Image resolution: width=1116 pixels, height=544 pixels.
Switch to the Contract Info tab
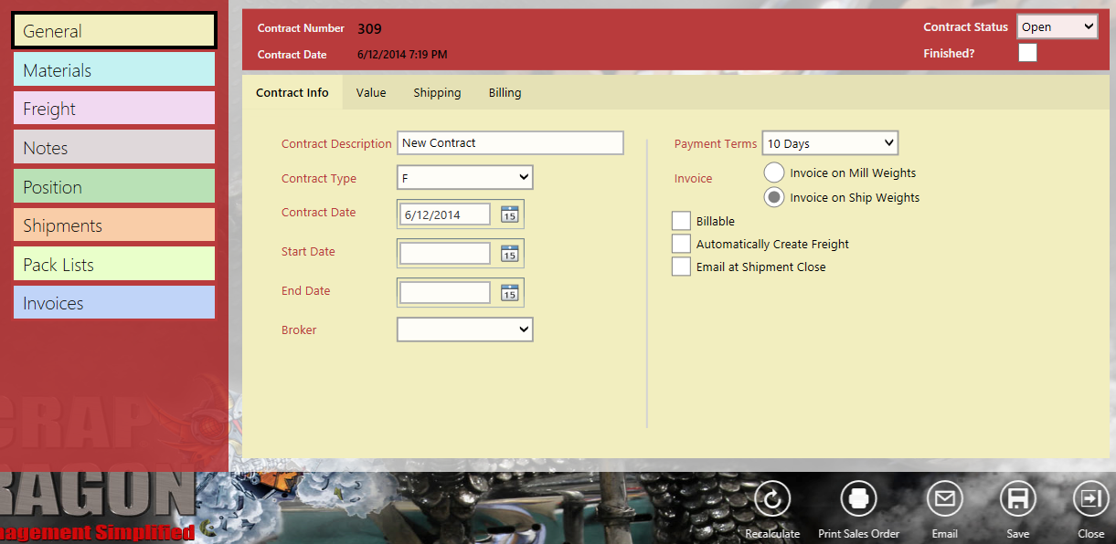point(292,92)
